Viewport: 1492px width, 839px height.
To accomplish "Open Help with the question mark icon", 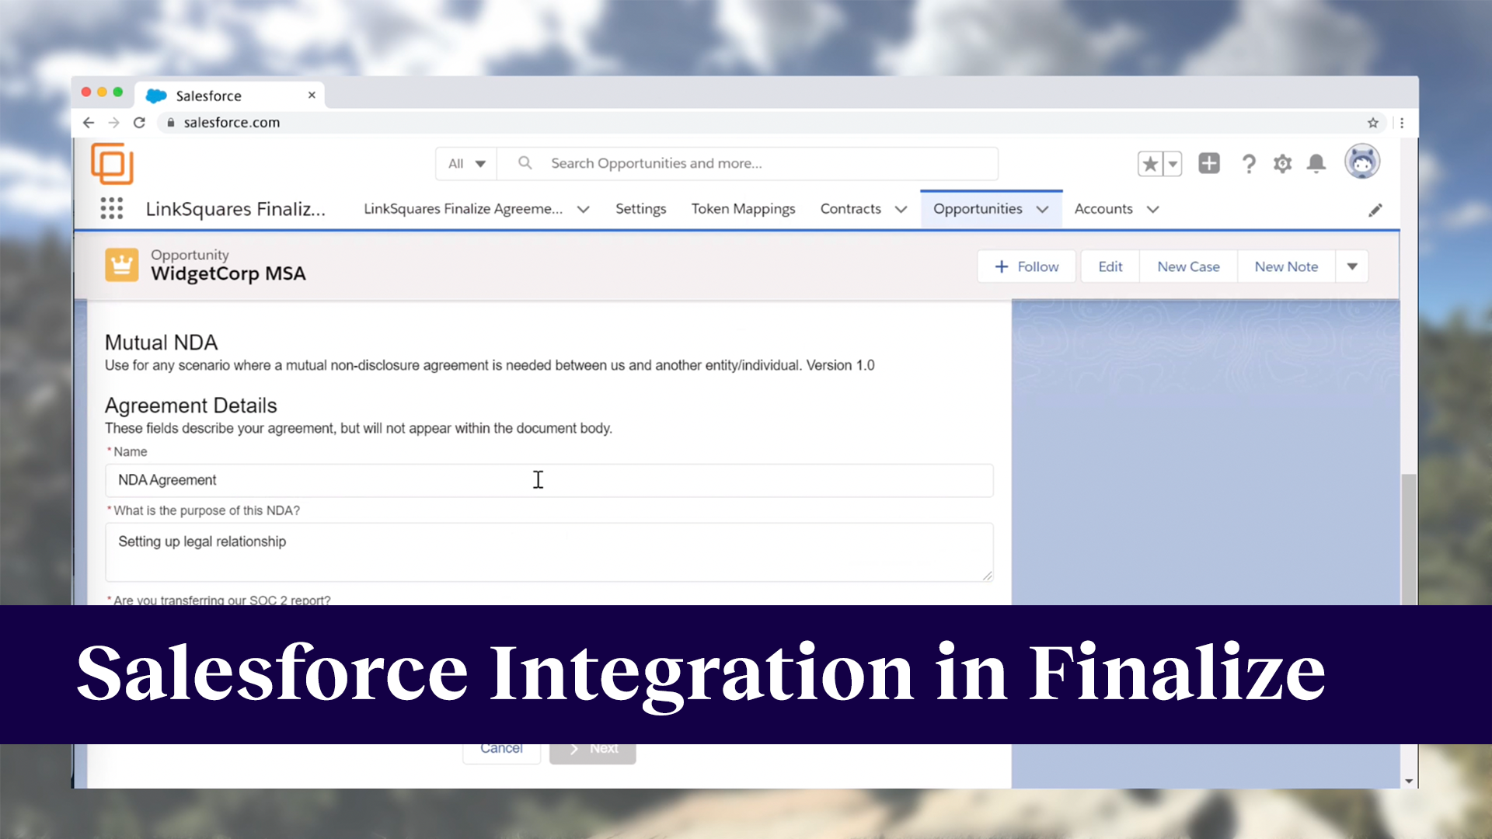I will click(1249, 163).
